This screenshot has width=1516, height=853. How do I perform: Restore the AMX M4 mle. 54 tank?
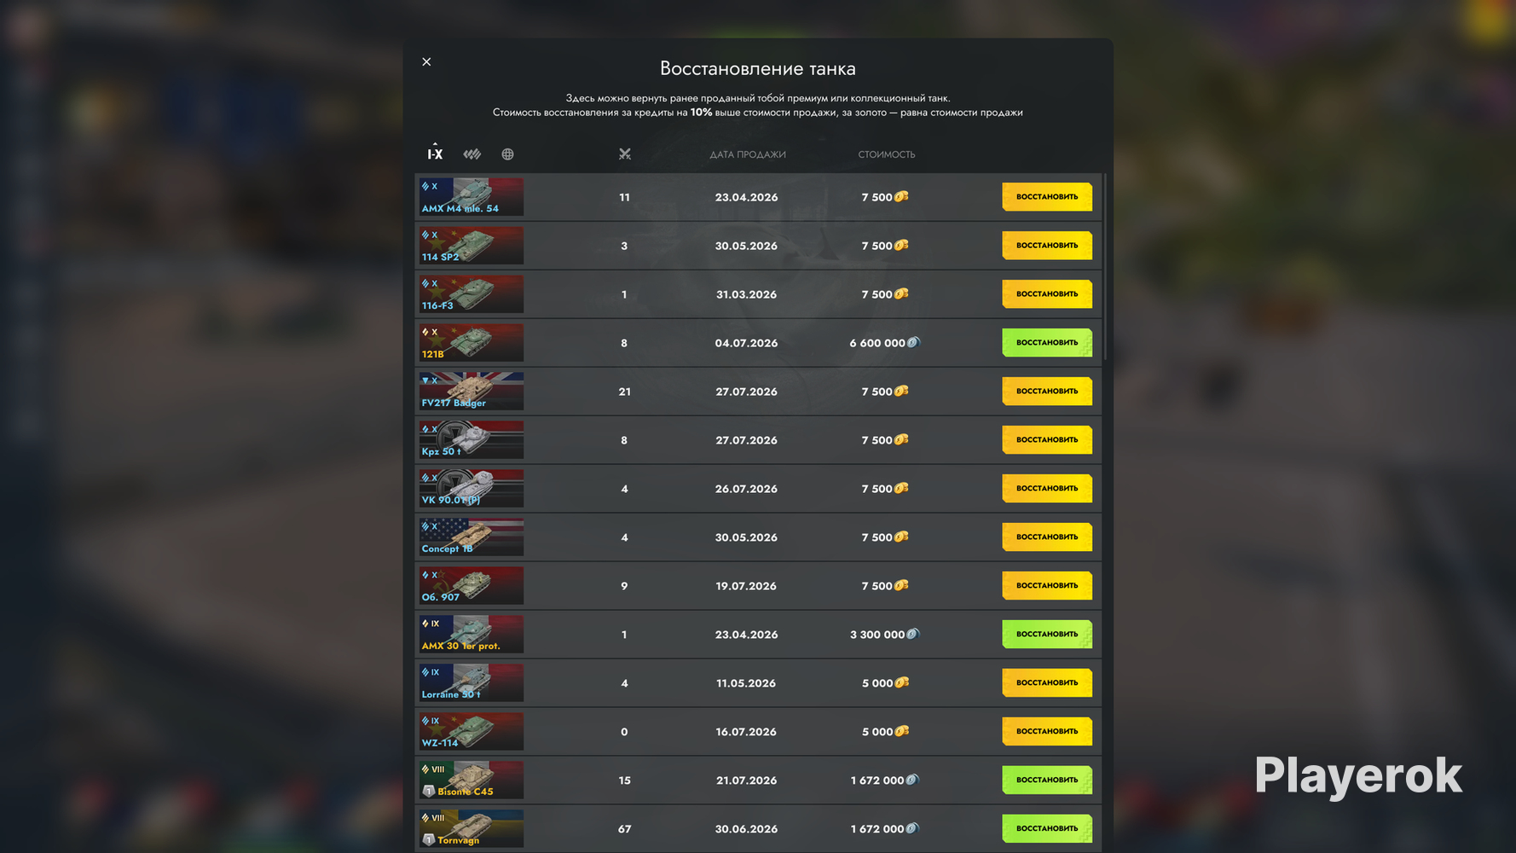click(x=1047, y=197)
